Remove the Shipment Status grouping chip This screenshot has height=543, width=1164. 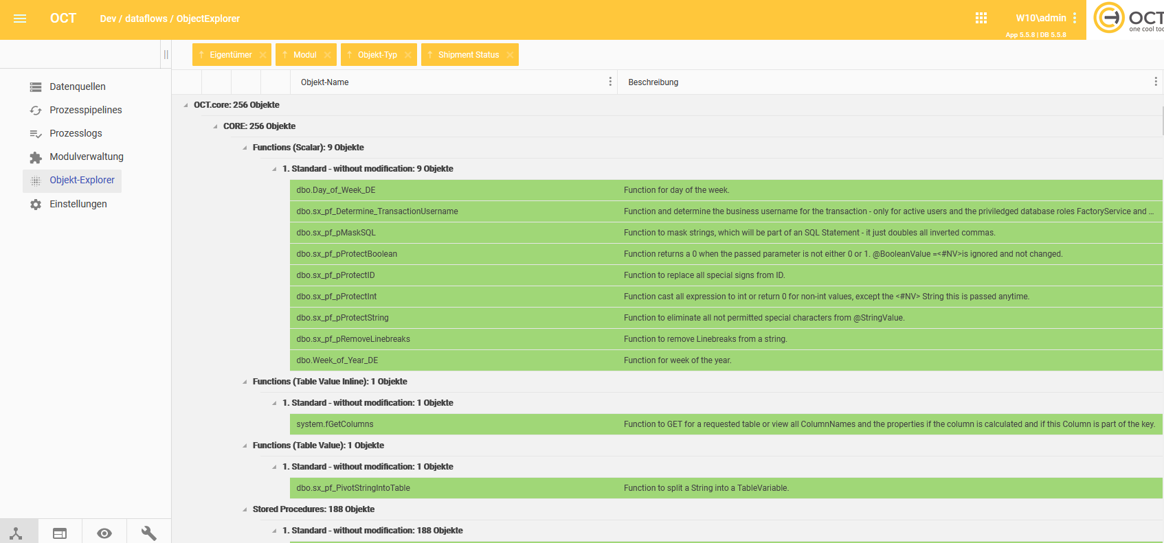[x=510, y=55]
